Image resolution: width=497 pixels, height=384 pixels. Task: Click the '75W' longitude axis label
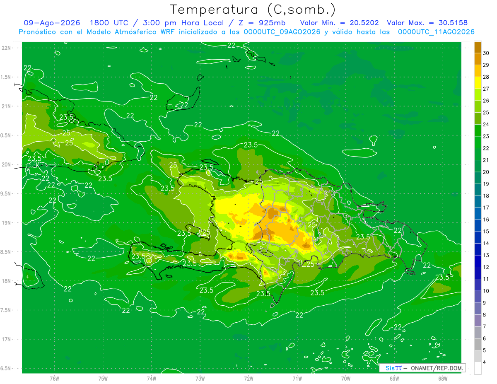click(x=103, y=379)
